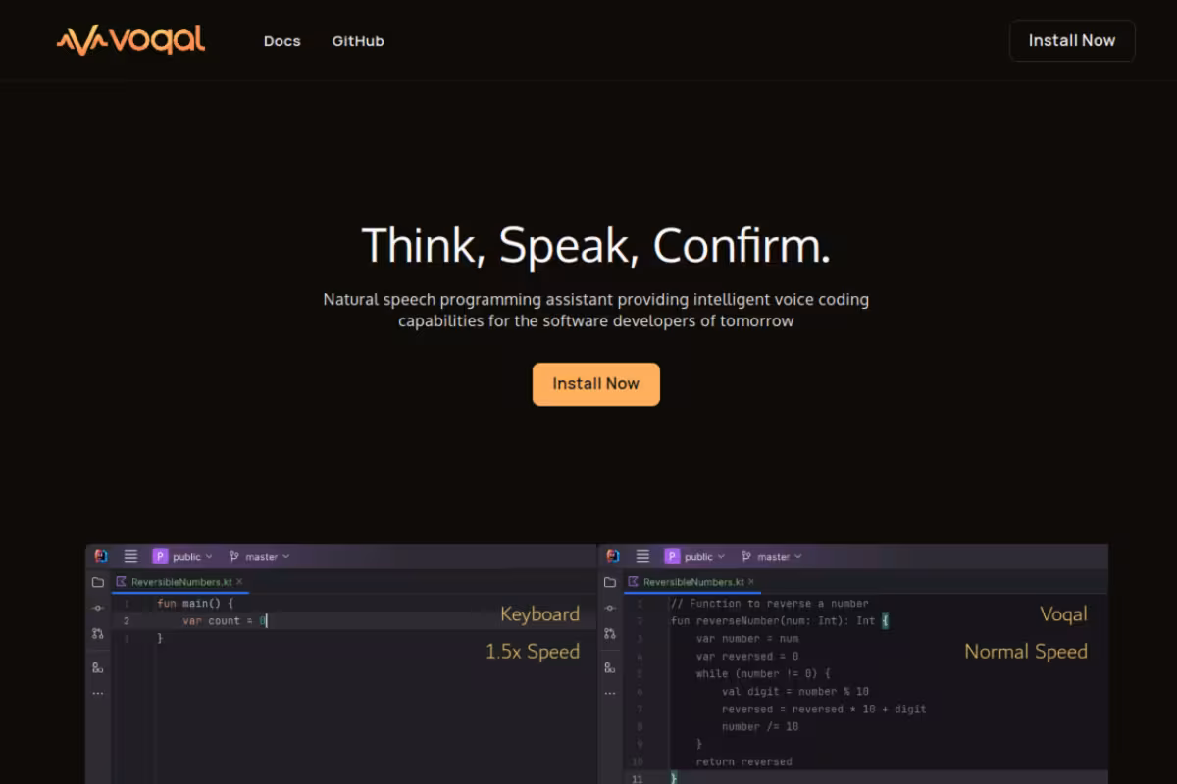
Task: Click the 'Think, Speak, Confirm.' headline
Action: click(596, 246)
